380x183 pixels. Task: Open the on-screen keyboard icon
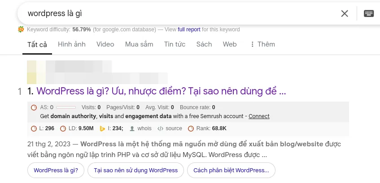tap(369, 13)
